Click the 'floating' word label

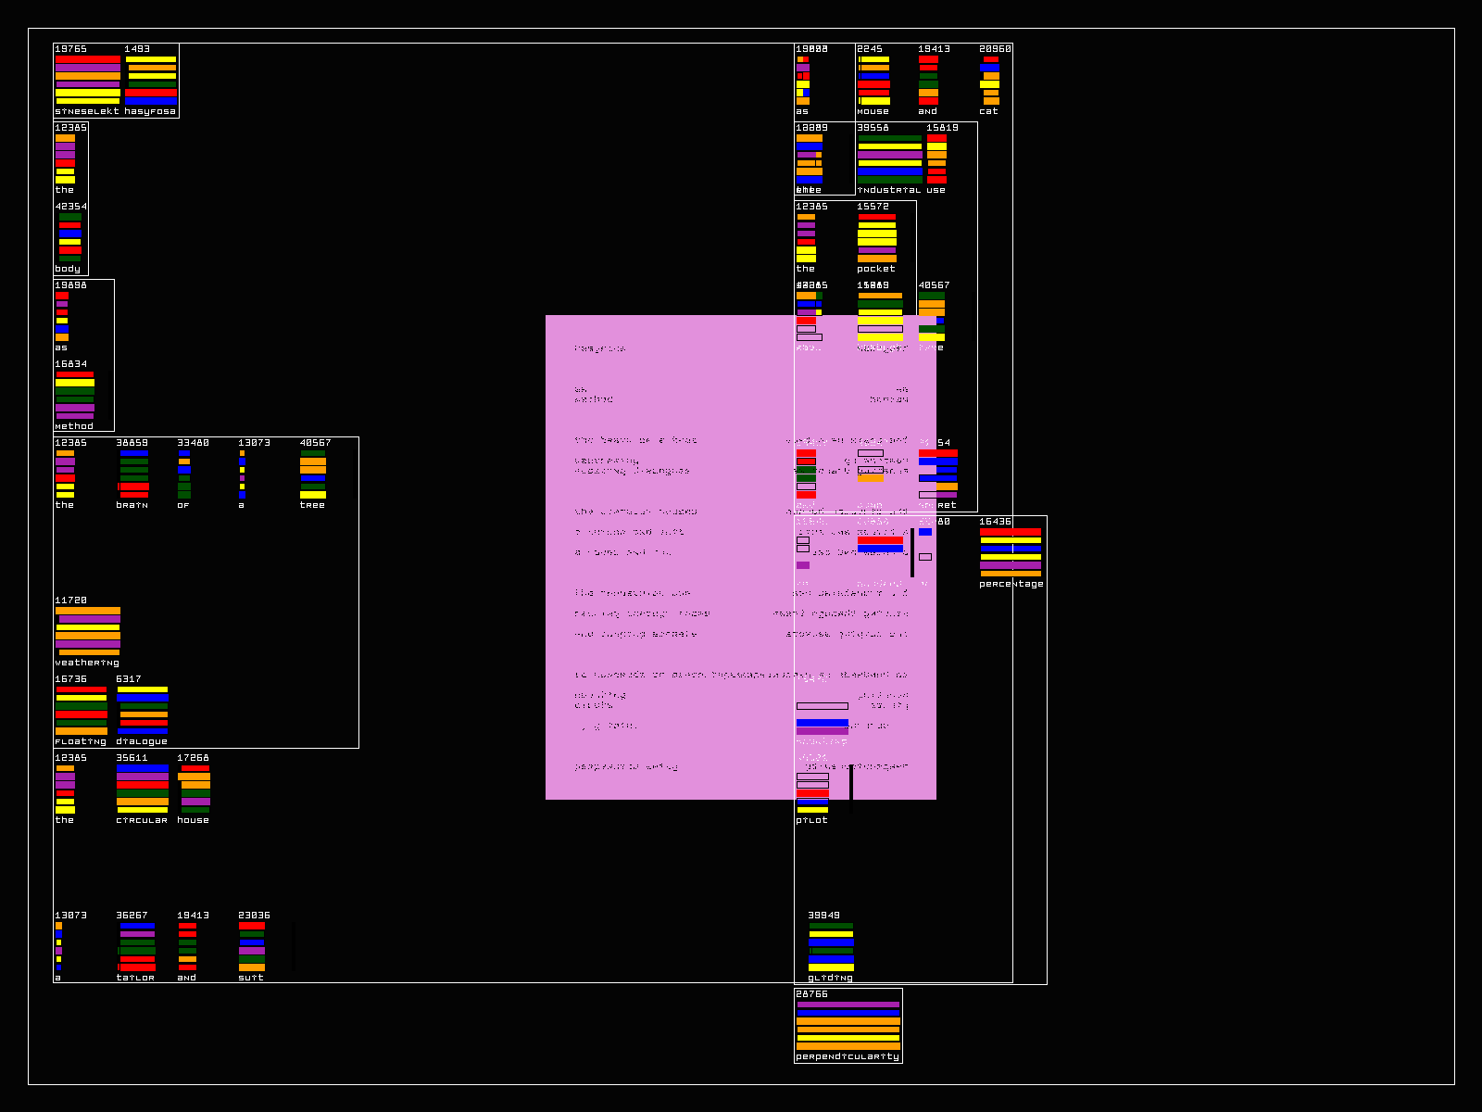81,741
